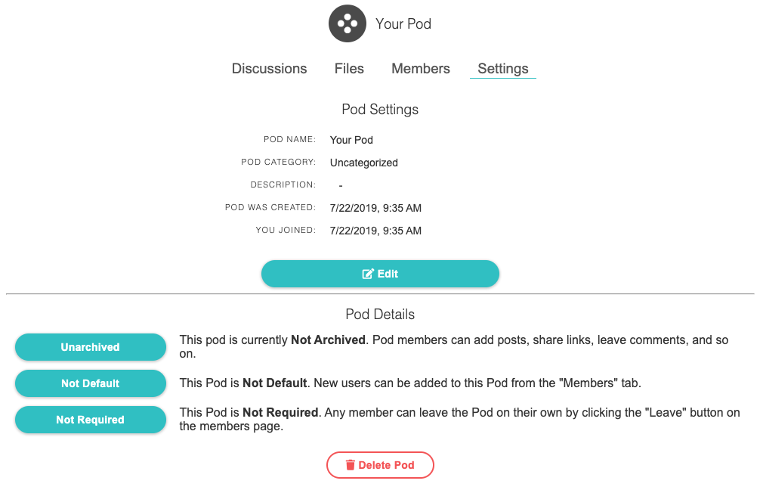The image size is (763, 490).
Task: Switch to the Files tab
Action: point(349,69)
